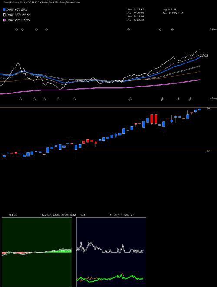This screenshot has width=217, height=287.
Task: Click the 22 price axis label
Action: pos(208,150)
